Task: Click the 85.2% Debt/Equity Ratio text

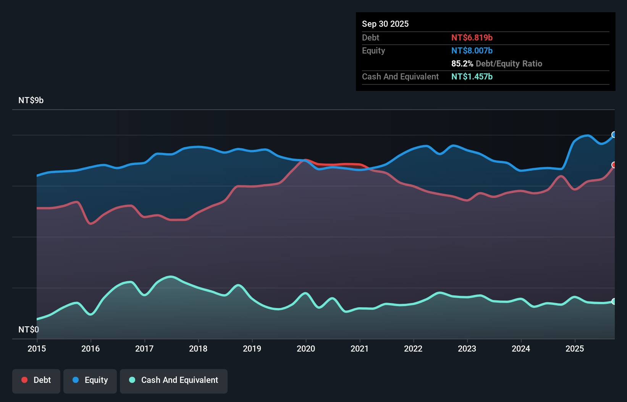Action: (497, 63)
